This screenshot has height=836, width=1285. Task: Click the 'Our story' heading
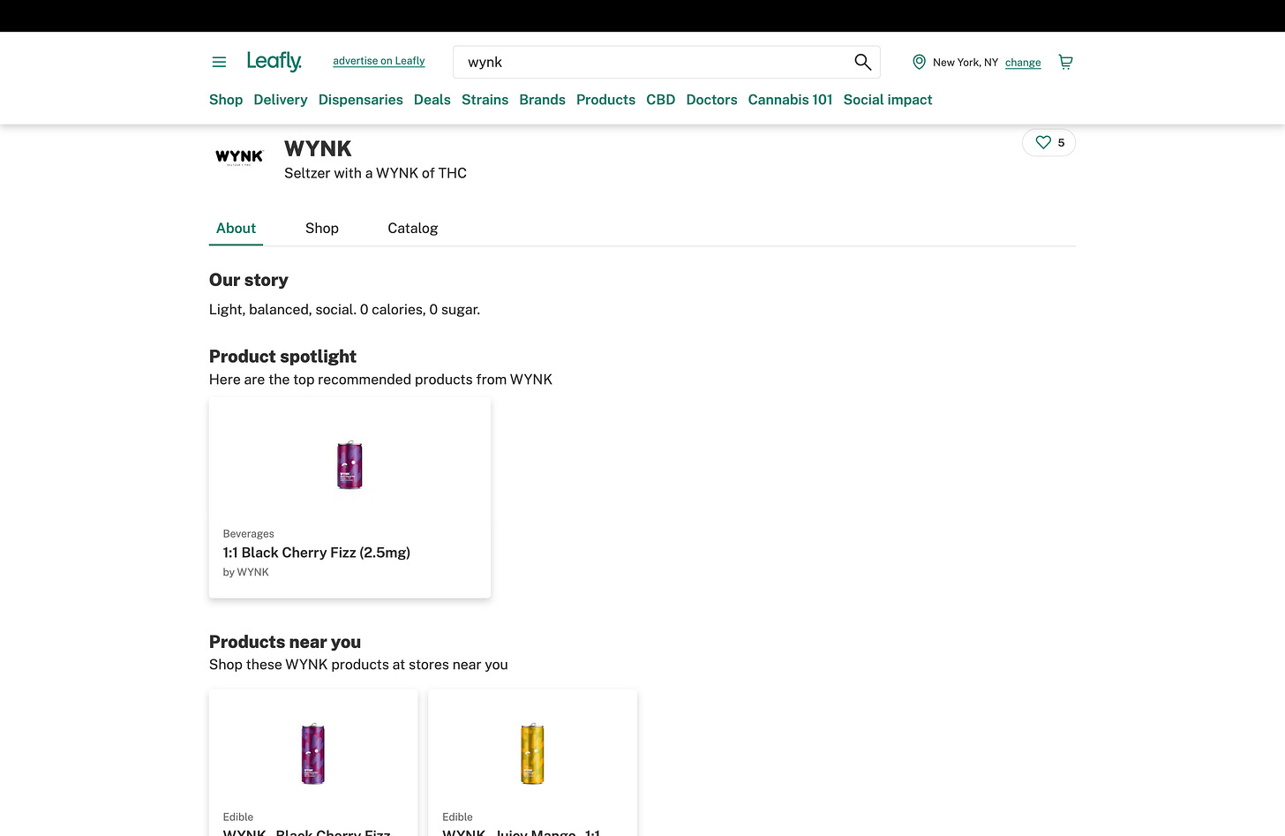tap(249, 280)
